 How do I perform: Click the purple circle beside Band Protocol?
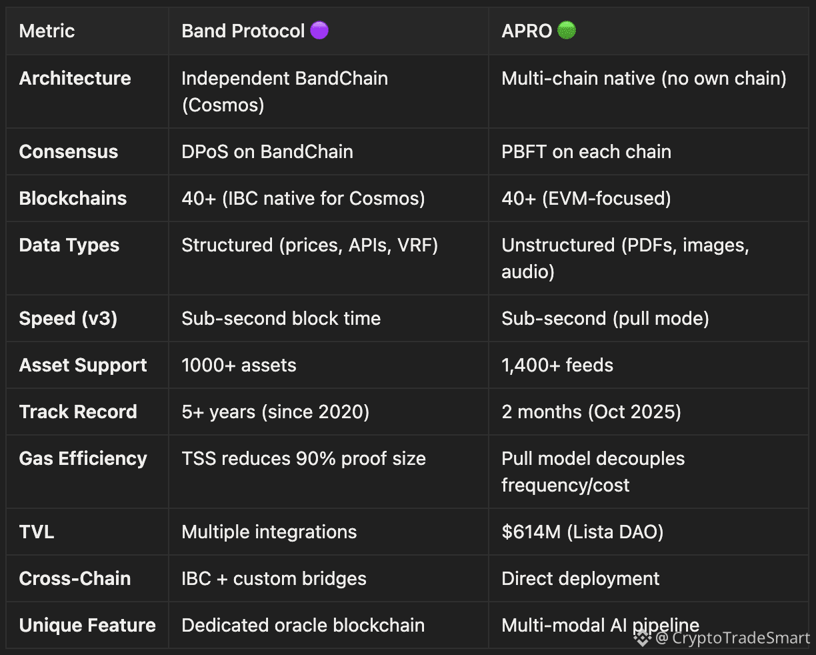(319, 30)
